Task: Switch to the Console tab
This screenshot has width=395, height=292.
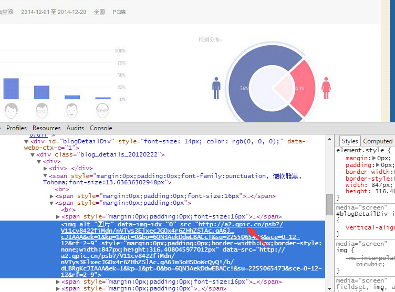Action: pyautogui.click(x=101, y=128)
